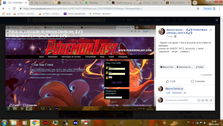Open Adicionar localização on the photo
The height and width of the screenshot is (126, 223).
tap(184, 67)
